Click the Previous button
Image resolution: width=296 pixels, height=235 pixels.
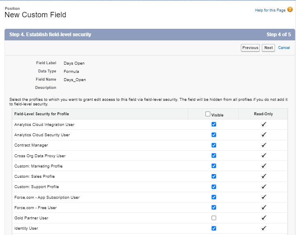click(x=250, y=48)
